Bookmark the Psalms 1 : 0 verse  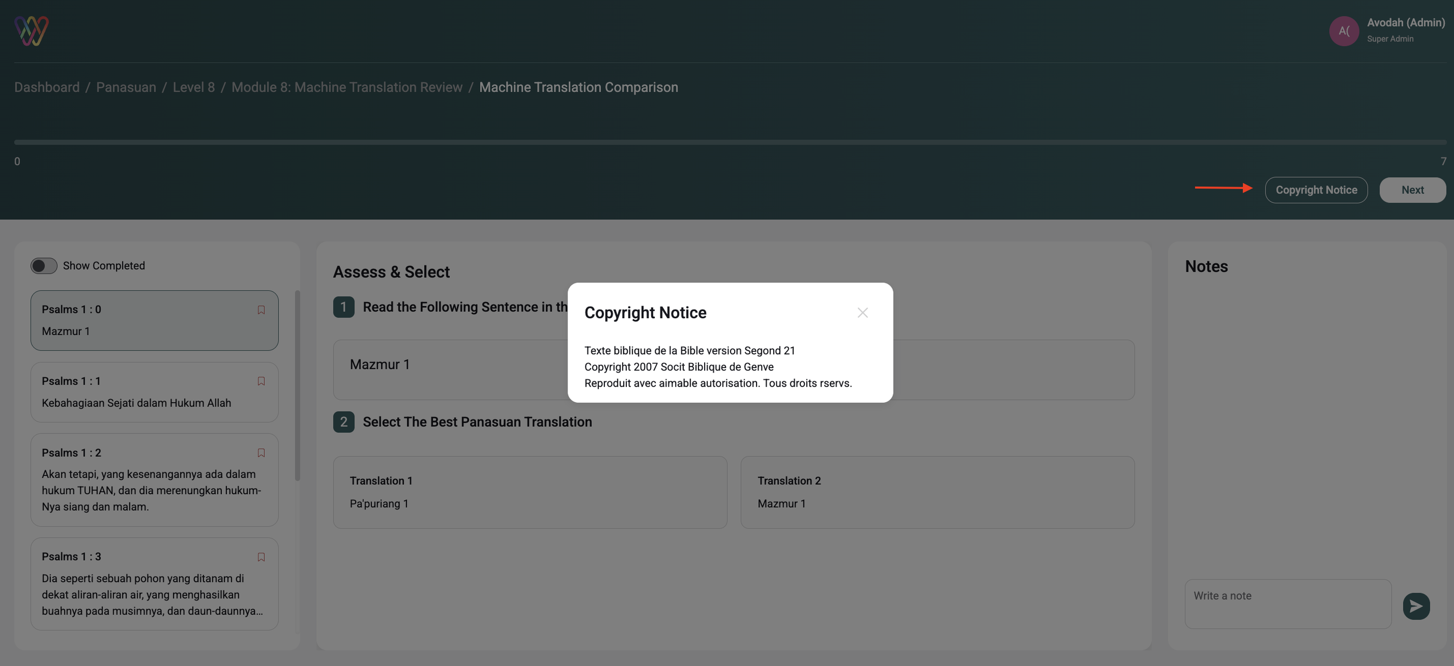(x=261, y=310)
